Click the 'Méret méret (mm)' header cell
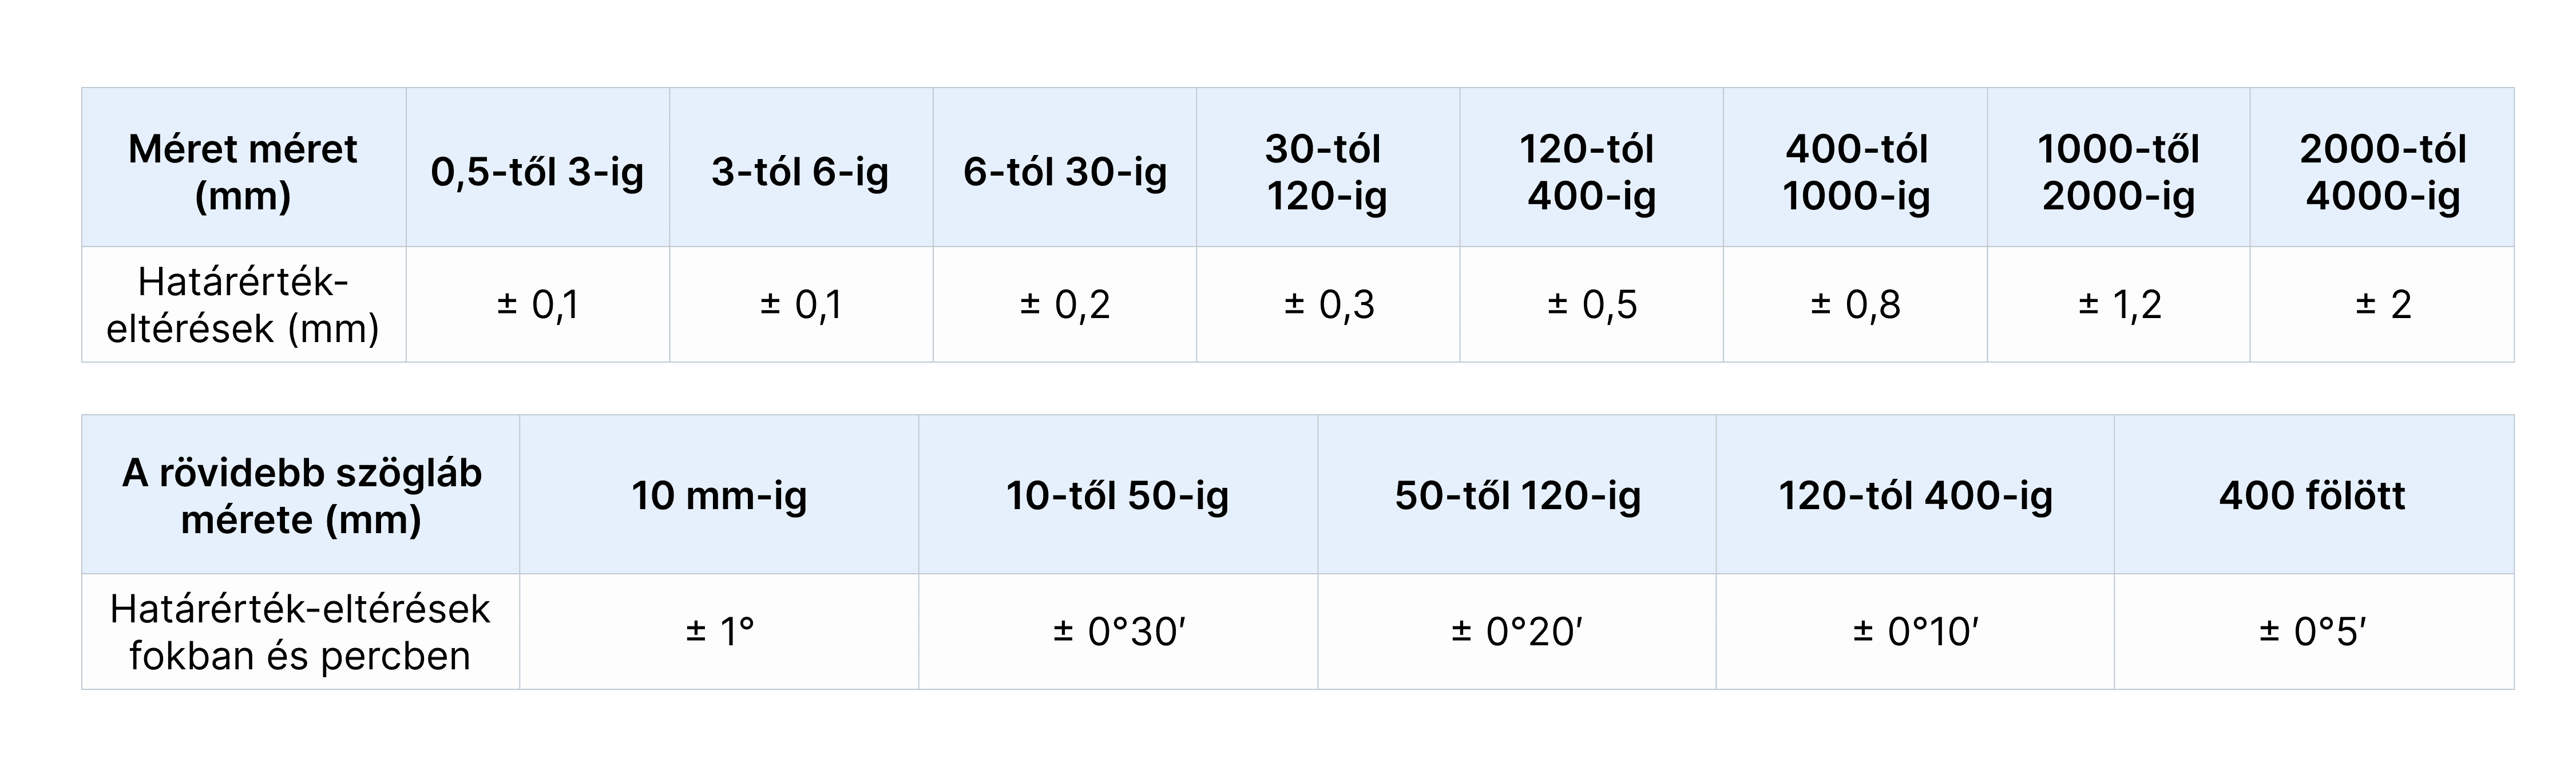Screen dimensions: 2576x778 243,167
